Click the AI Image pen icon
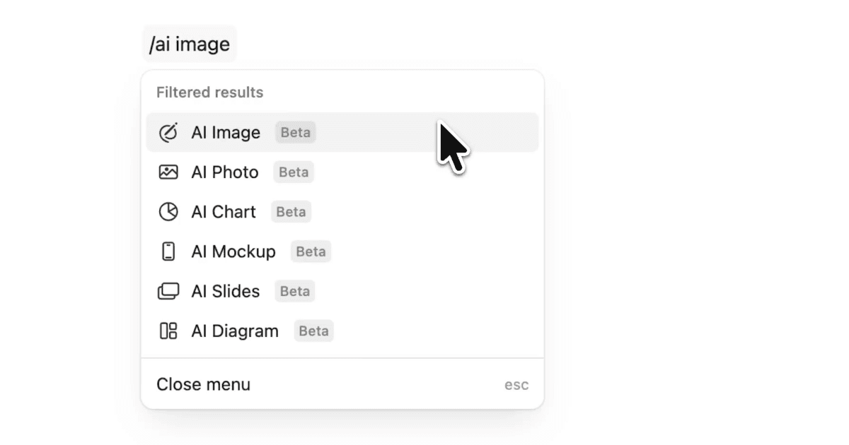This screenshot has width=849, height=445. point(168,132)
